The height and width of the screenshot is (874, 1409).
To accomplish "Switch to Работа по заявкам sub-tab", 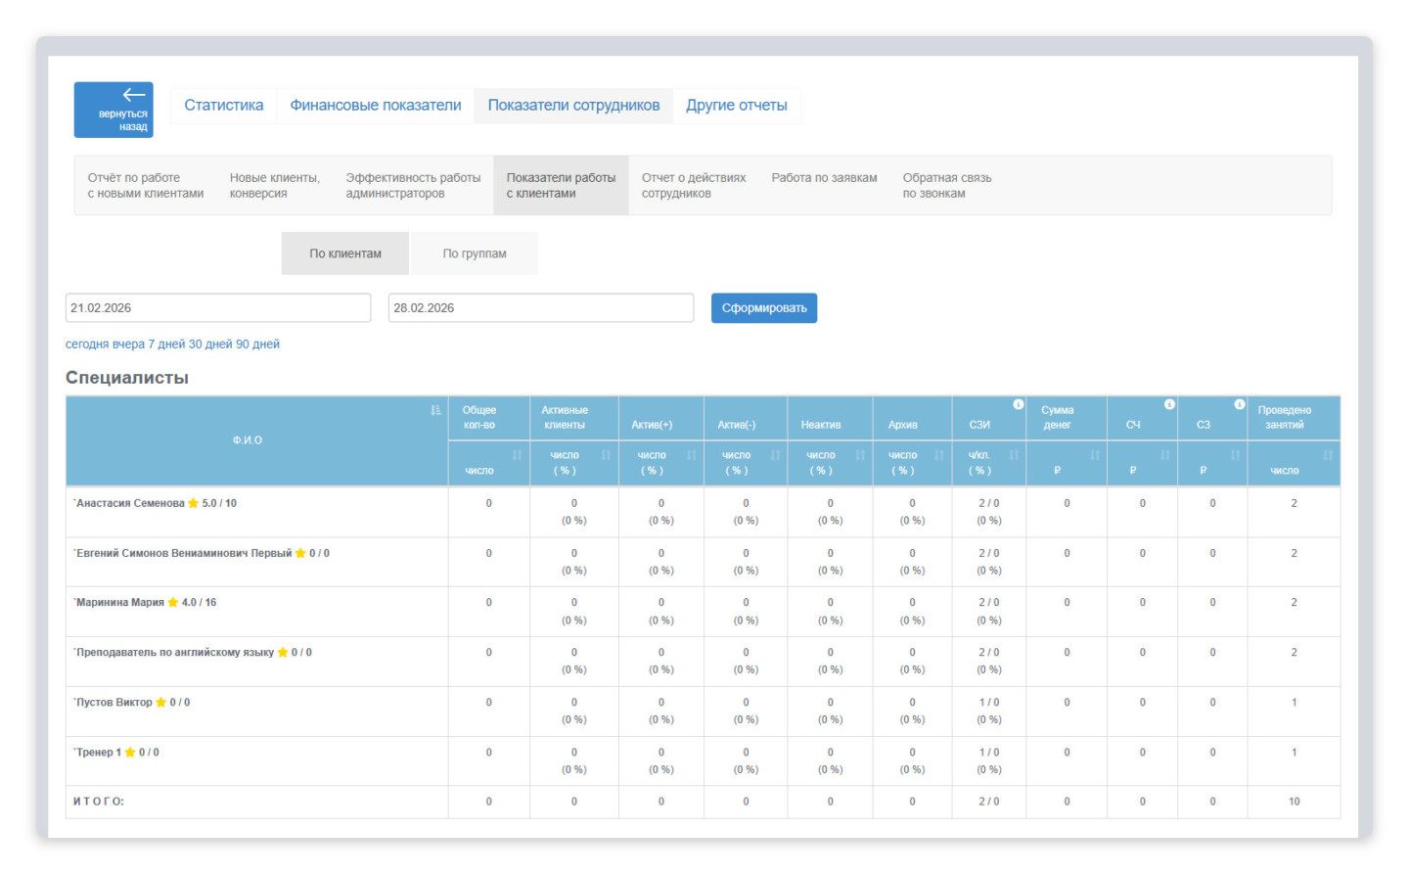I will point(824,178).
